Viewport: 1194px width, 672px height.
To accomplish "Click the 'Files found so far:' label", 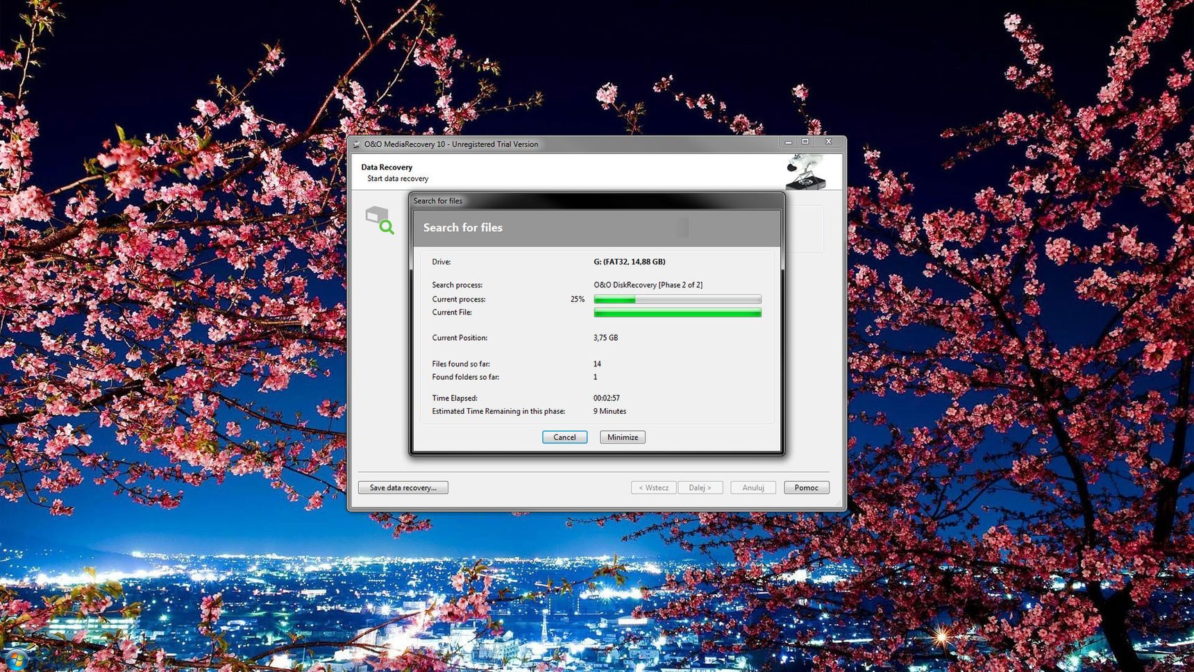I will pos(461,364).
